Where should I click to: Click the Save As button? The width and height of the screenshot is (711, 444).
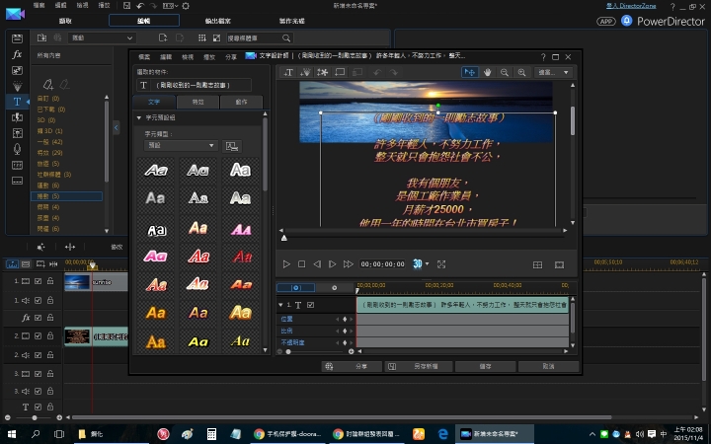click(x=419, y=366)
